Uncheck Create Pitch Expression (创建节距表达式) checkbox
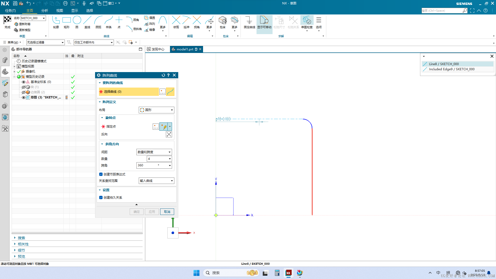The image size is (496, 279). coord(101,174)
